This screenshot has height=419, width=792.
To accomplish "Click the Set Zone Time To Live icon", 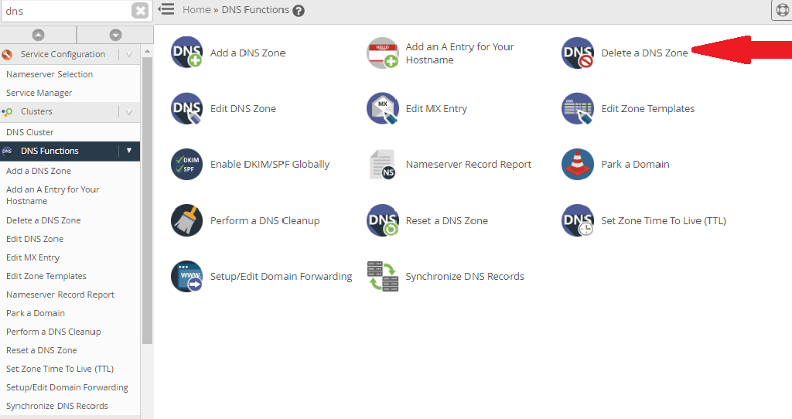I will (x=578, y=220).
